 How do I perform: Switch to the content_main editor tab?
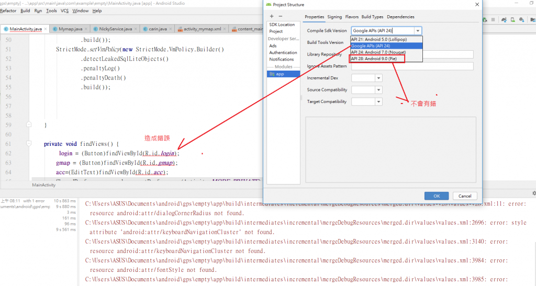[x=247, y=29]
